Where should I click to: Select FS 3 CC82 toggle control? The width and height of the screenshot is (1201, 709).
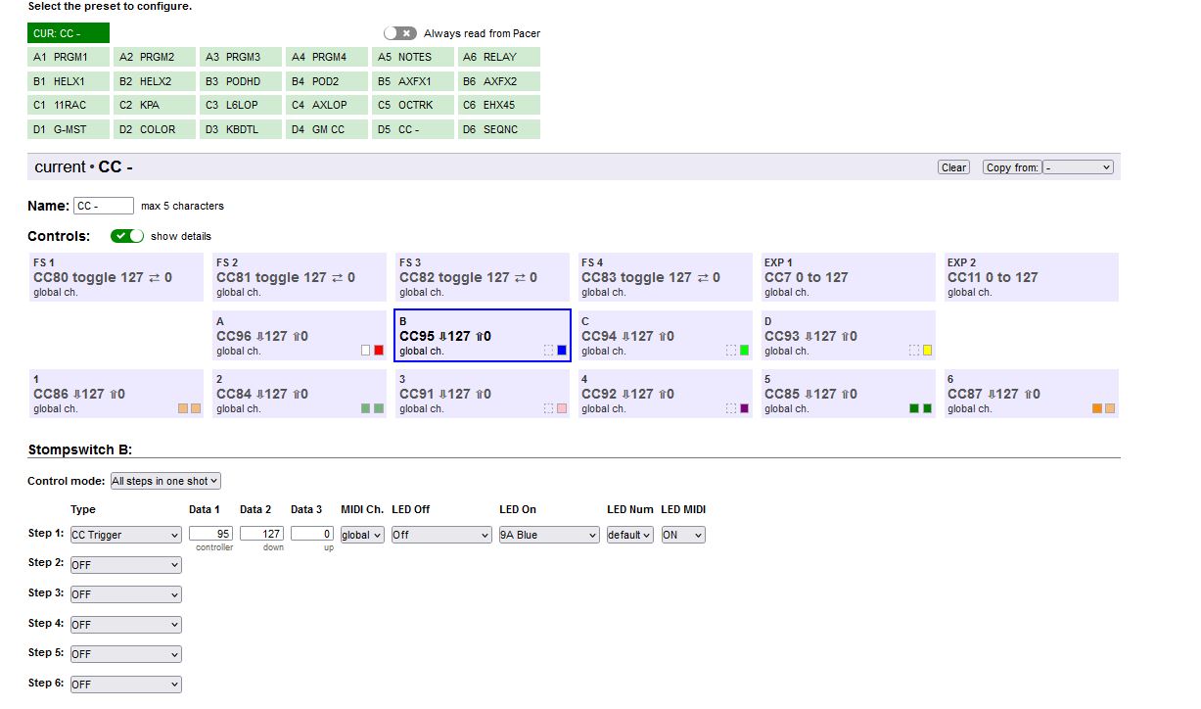(x=482, y=277)
